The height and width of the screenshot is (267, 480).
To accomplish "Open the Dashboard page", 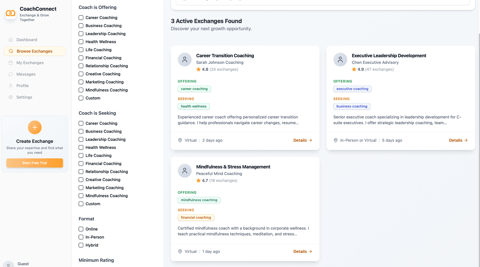I will coord(26,40).
